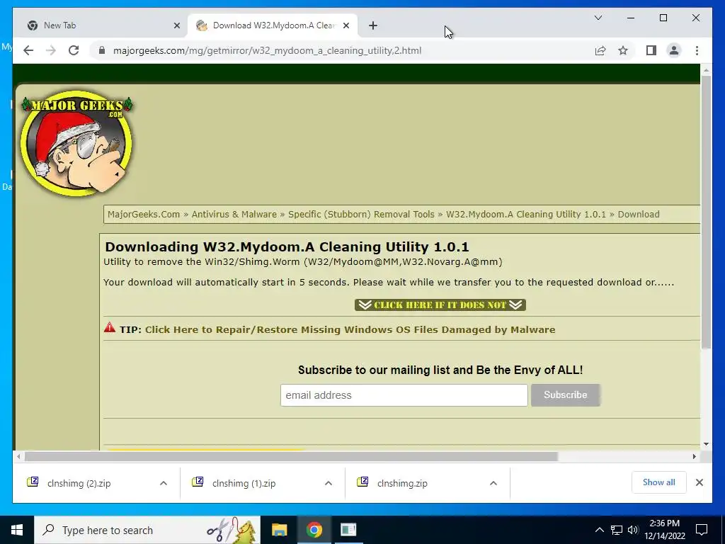
Task: Open File Explorer from the taskbar
Action: 279,530
